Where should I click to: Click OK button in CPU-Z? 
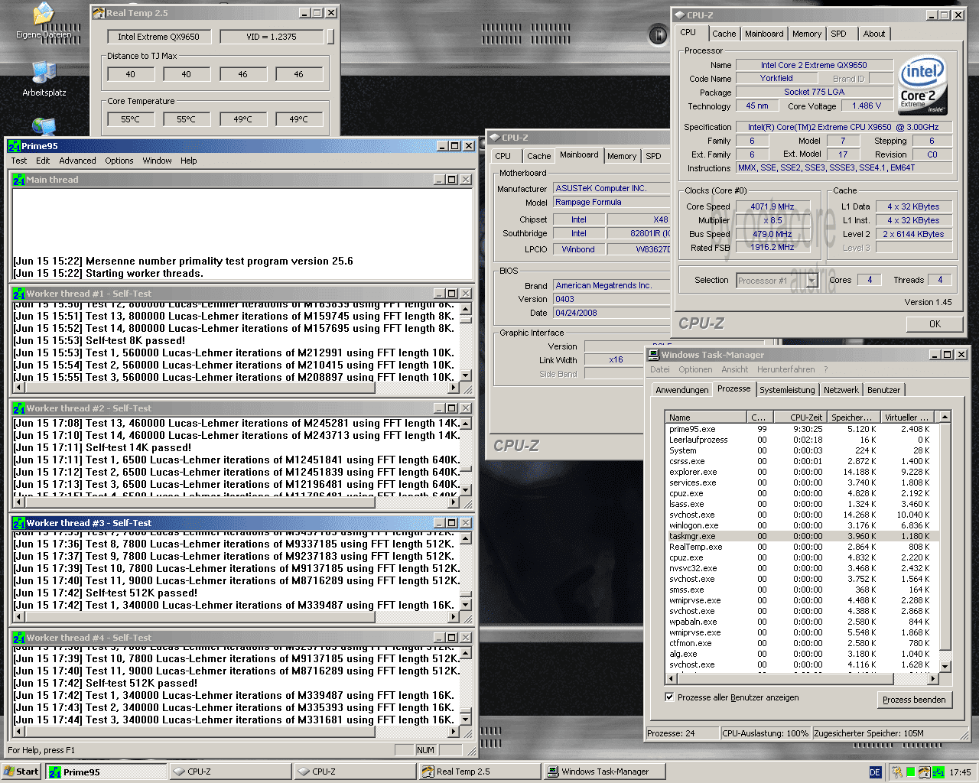(x=935, y=324)
